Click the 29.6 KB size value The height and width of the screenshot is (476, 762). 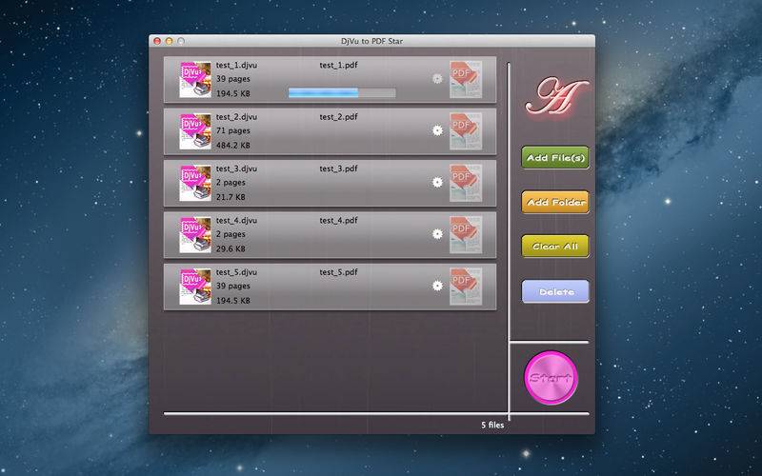point(231,248)
